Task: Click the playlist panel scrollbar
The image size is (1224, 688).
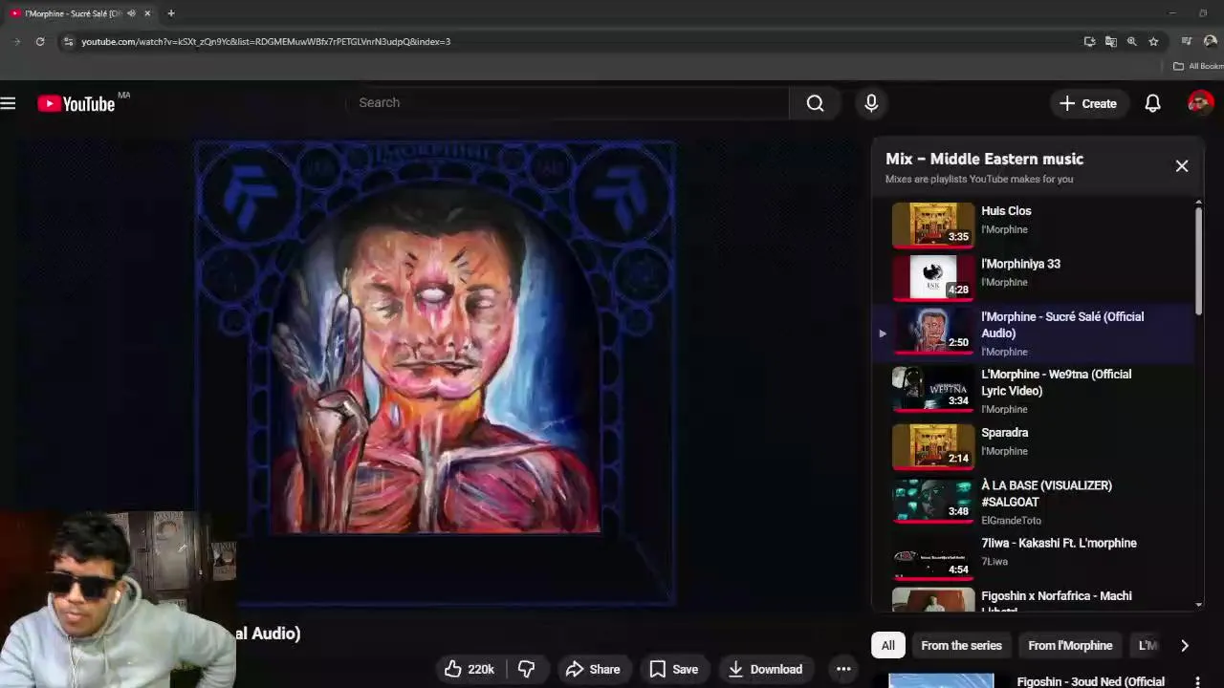Action: point(1198,261)
